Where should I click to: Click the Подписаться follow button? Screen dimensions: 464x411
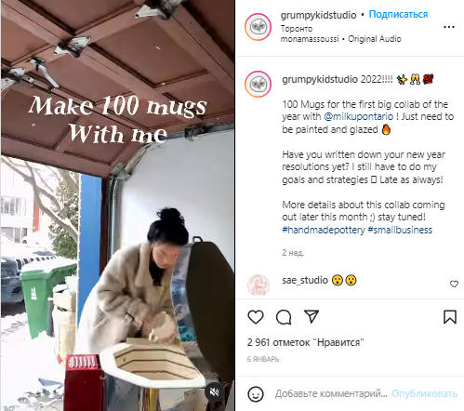pos(398,14)
